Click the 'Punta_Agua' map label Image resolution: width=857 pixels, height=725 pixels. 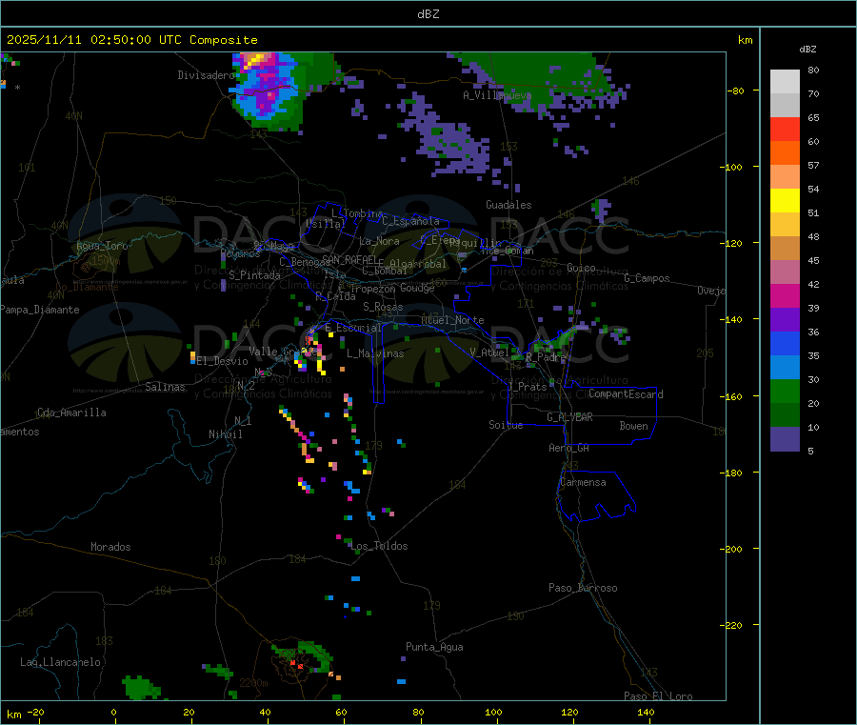coord(434,647)
